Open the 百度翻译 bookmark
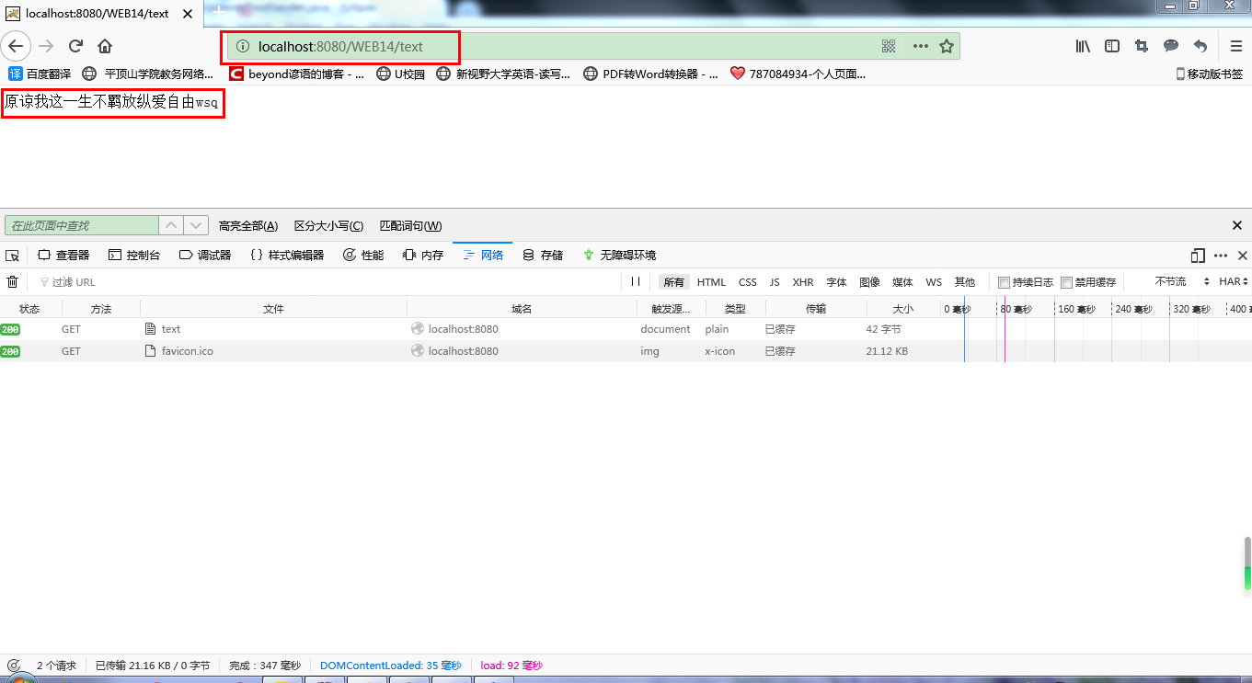 click(40, 74)
